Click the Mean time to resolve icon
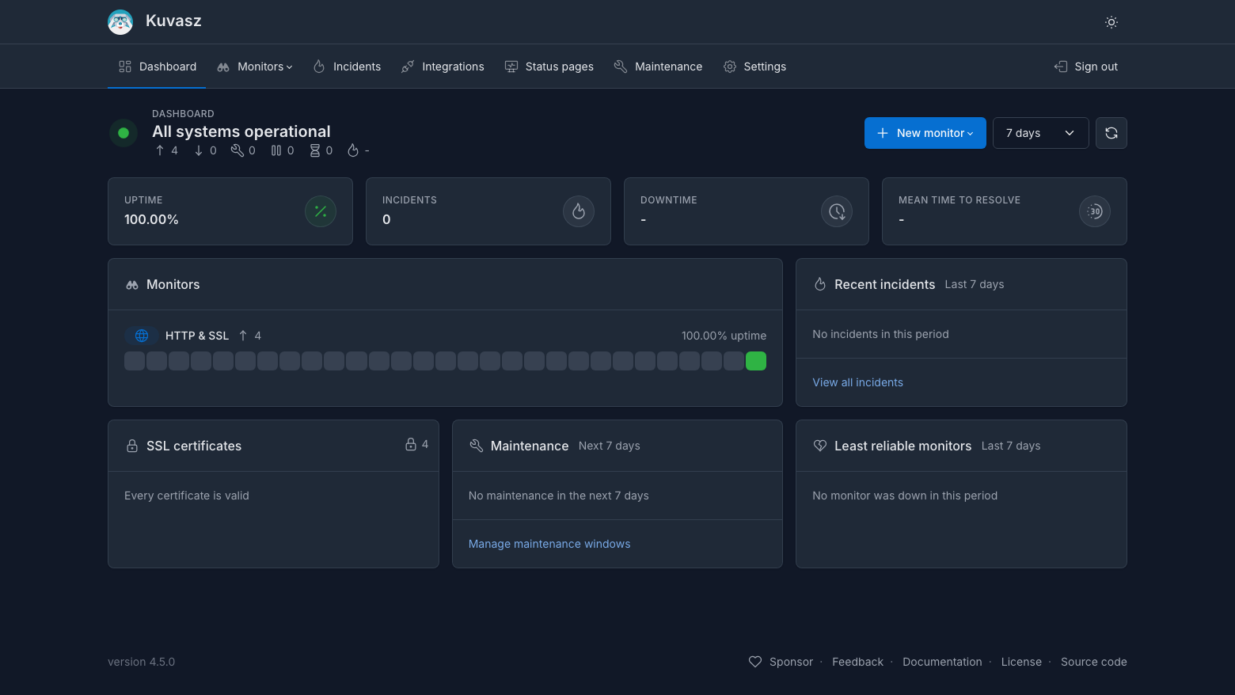 (1095, 211)
